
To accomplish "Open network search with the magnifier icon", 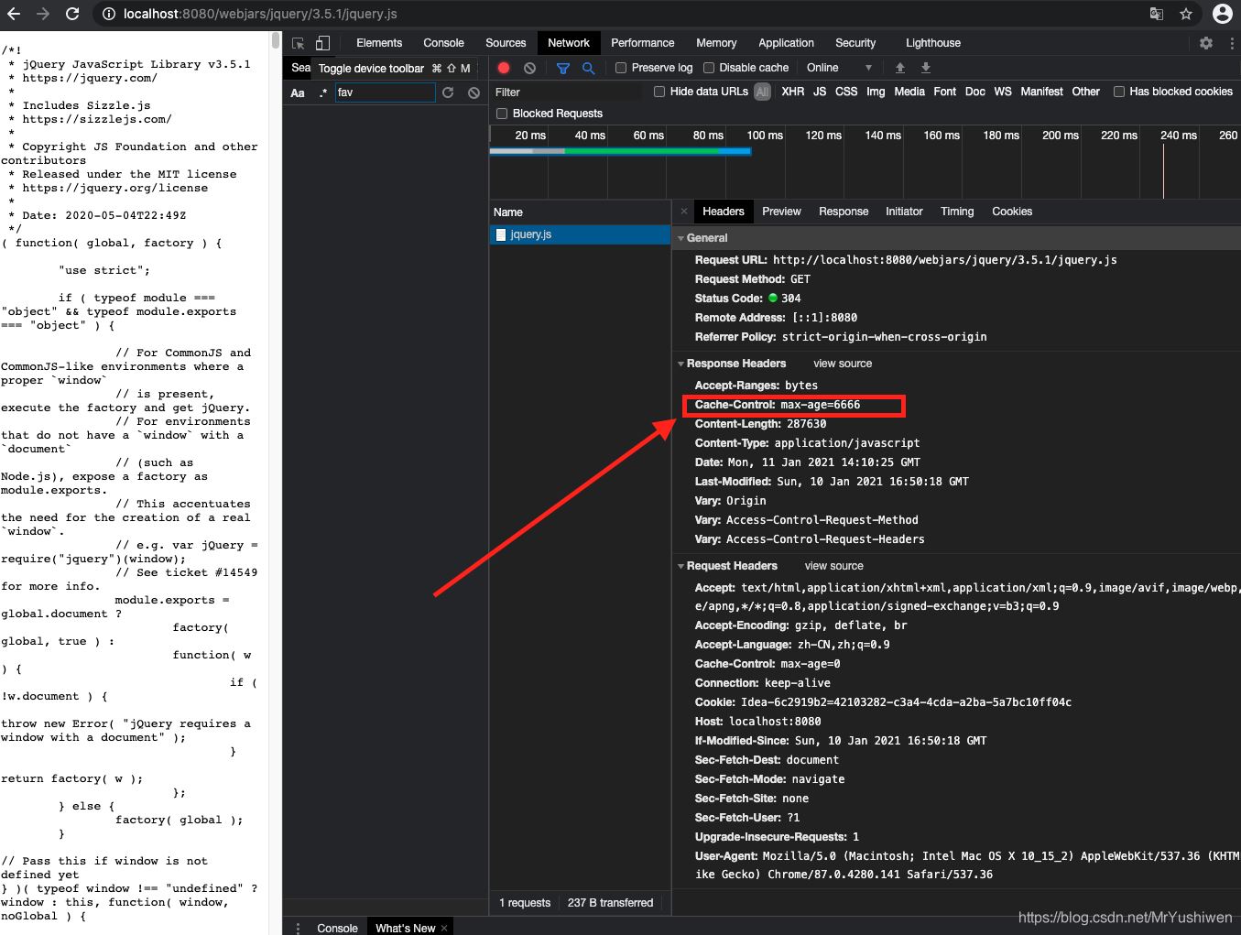I will coord(588,68).
